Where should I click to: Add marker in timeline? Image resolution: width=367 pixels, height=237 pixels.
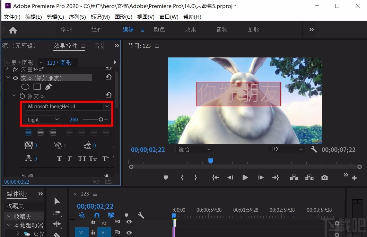[126, 215]
